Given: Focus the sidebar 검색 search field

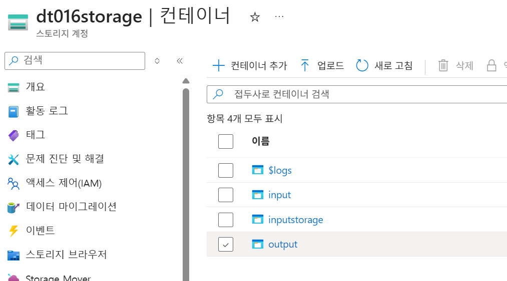Looking at the screenshot, I should pos(75,61).
